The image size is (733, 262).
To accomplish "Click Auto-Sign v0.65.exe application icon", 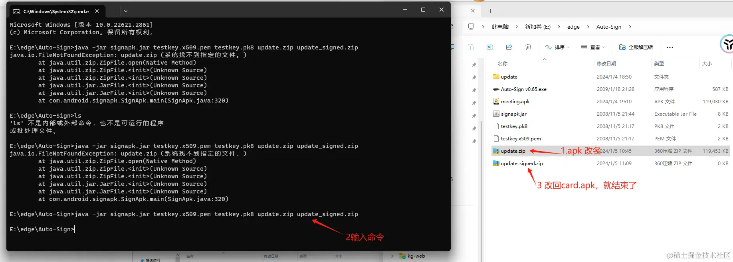I will click(x=496, y=89).
